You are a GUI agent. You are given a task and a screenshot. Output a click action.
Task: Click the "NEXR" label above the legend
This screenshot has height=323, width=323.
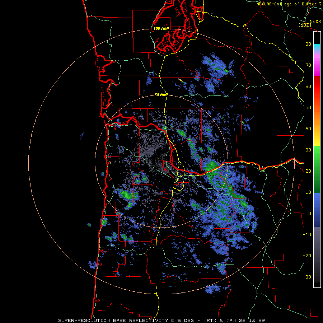315,22
